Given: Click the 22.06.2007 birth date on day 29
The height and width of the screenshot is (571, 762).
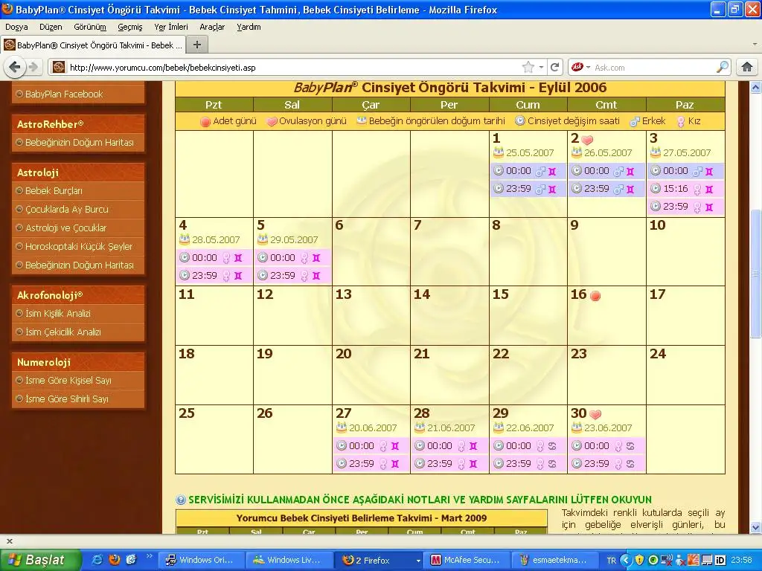Looking at the screenshot, I should click(530, 428).
